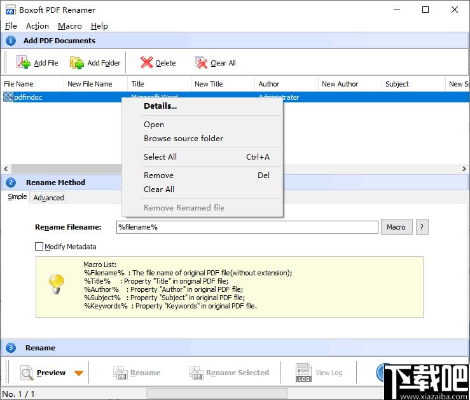Choose Remove in context menu
The width and height of the screenshot is (470, 400).
coord(202,176)
